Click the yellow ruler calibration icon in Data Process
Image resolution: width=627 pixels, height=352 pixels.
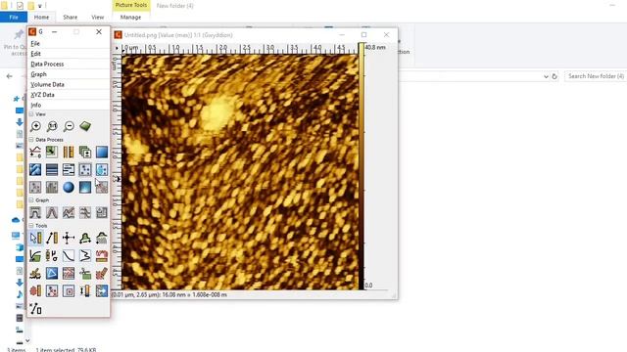pyautogui.click(x=69, y=153)
